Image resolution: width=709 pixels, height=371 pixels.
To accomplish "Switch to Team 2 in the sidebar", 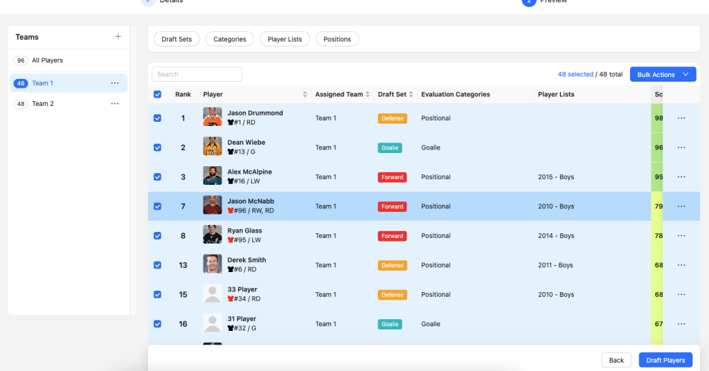I will click(x=42, y=104).
